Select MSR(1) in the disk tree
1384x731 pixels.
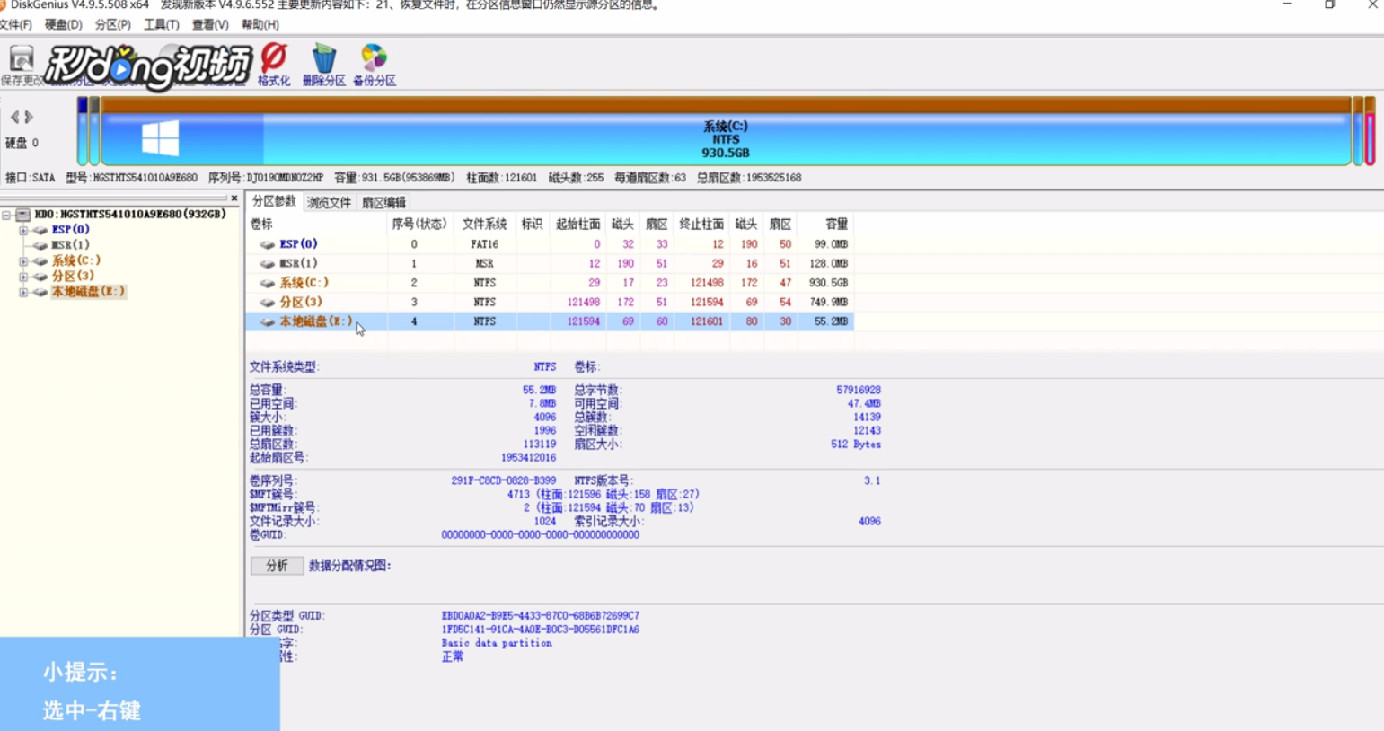70,245
